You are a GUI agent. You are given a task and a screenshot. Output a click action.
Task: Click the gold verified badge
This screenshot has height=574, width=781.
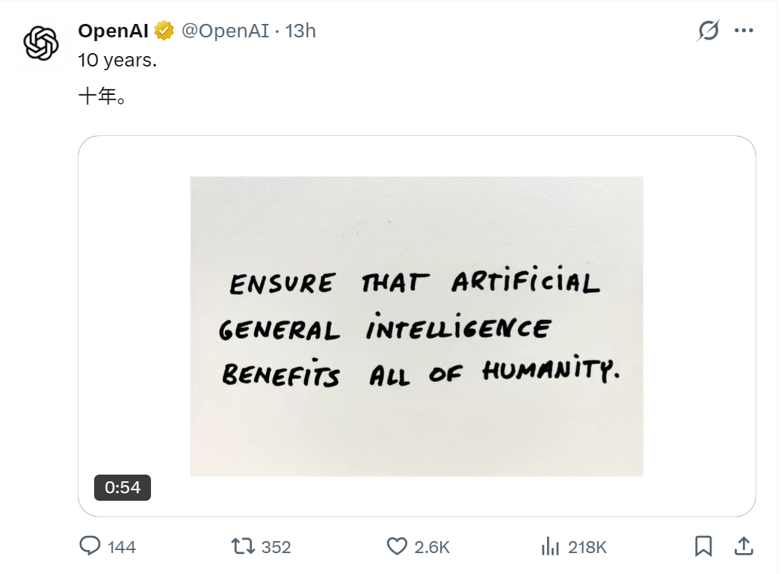[164, 31]
